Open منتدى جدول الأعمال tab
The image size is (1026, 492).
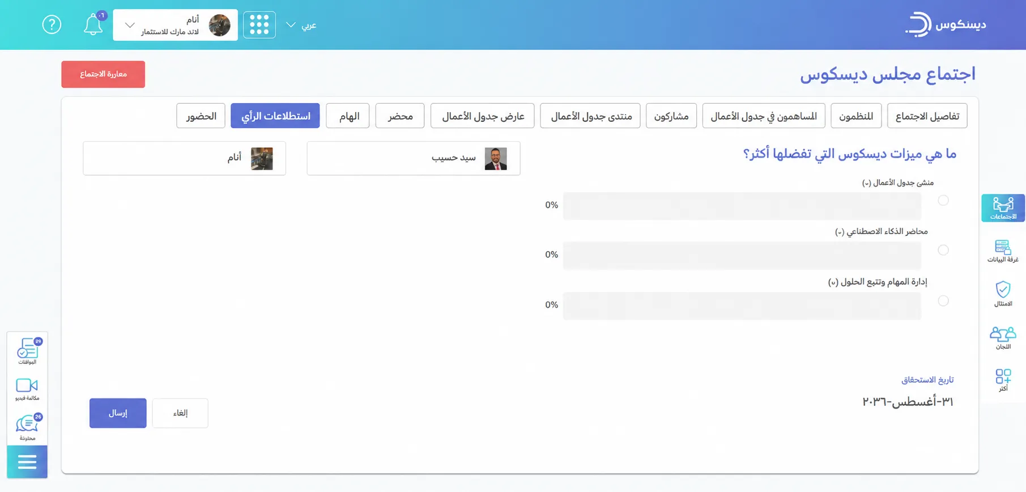tap(590, 116)
